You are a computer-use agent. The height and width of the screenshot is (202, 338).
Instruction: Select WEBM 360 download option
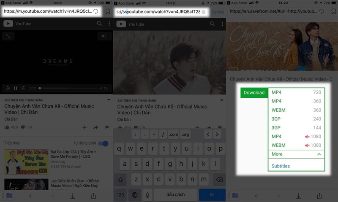coord(296,110)
